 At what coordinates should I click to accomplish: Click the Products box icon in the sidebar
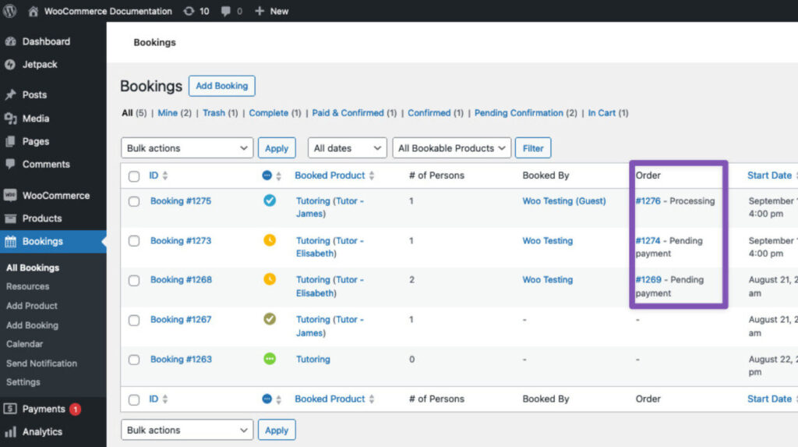pyautogui.click(x=10, y=218)
